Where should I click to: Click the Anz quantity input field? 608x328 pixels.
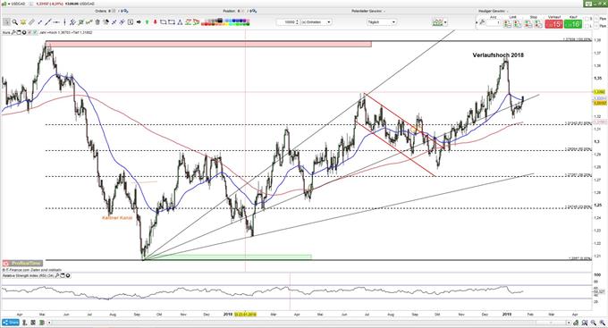click(x=494, y=22)
